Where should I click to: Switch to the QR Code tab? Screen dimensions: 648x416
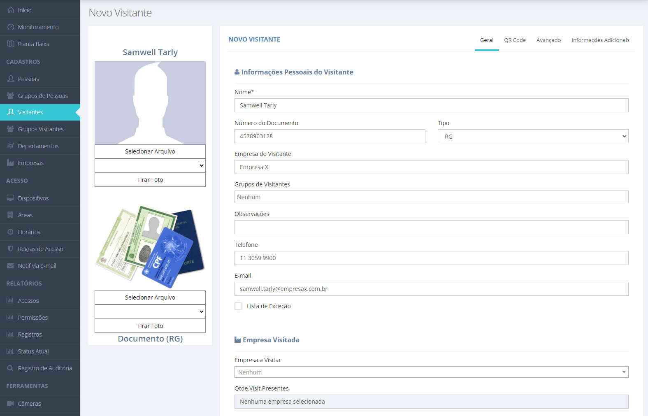(515, 40)
